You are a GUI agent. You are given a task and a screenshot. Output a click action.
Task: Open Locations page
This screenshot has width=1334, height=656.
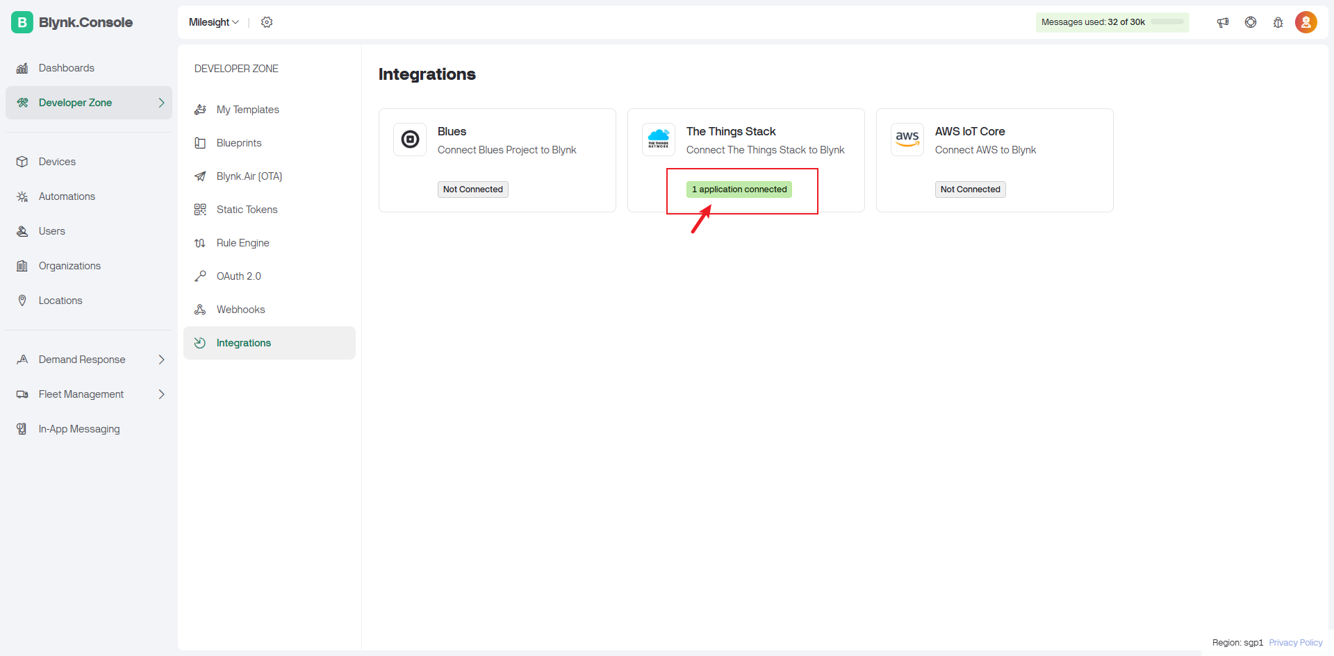tap(89, 301)
